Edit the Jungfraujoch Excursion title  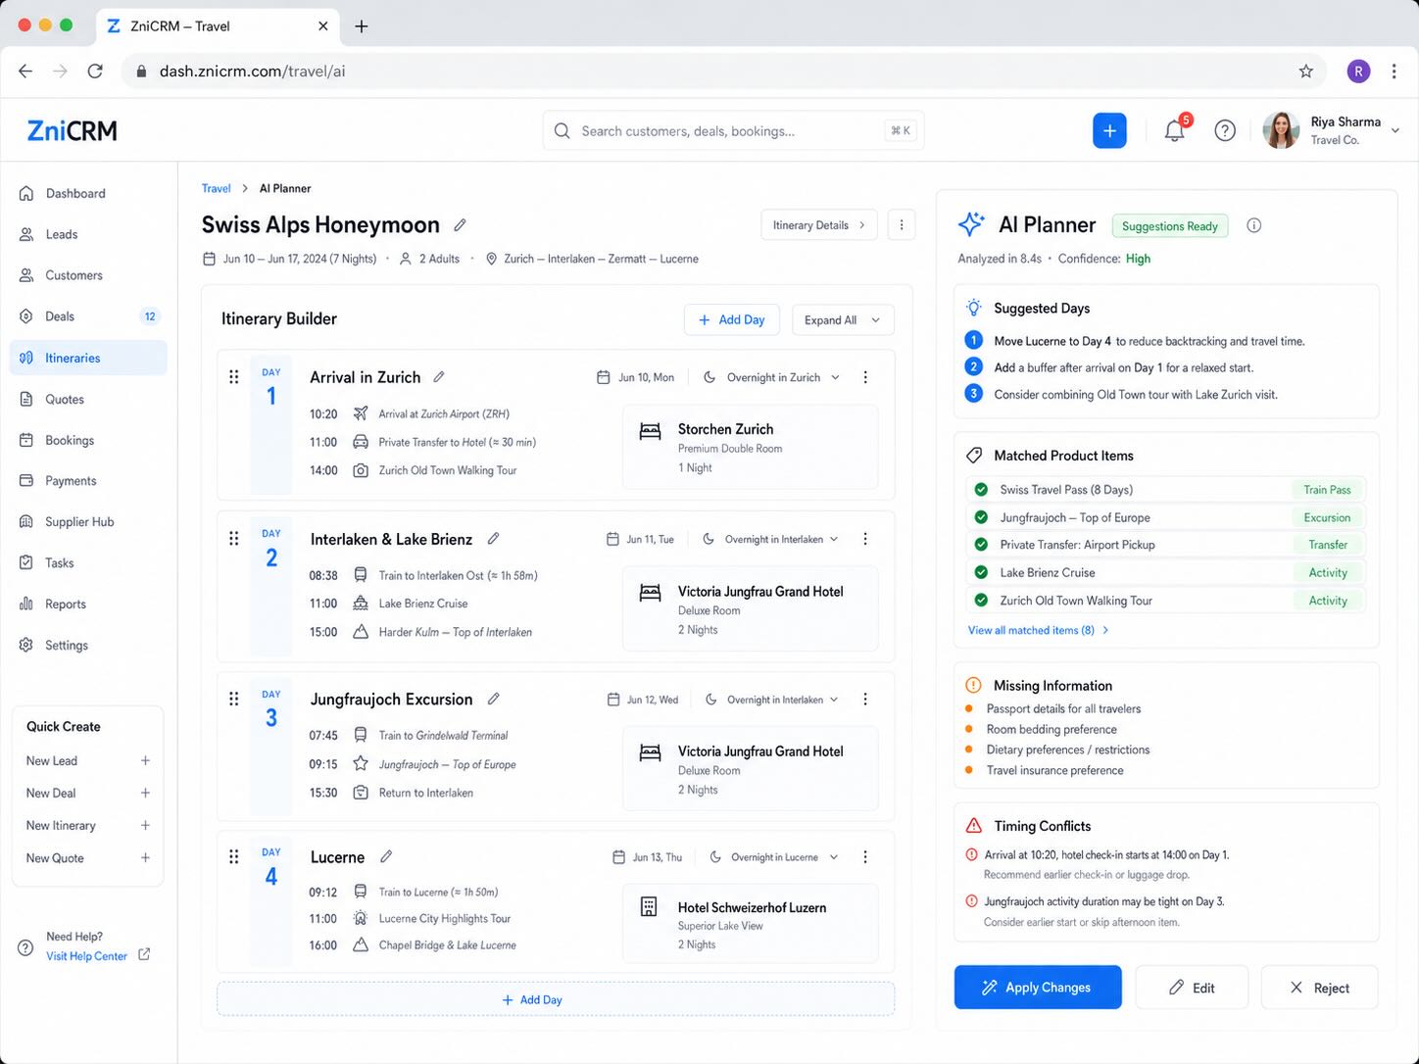point(494,700)
